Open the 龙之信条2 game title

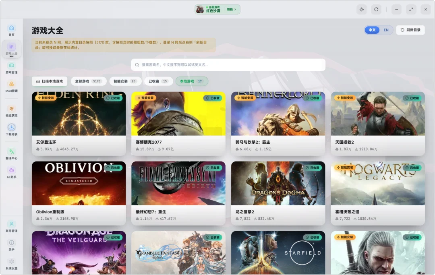[245, 212]
